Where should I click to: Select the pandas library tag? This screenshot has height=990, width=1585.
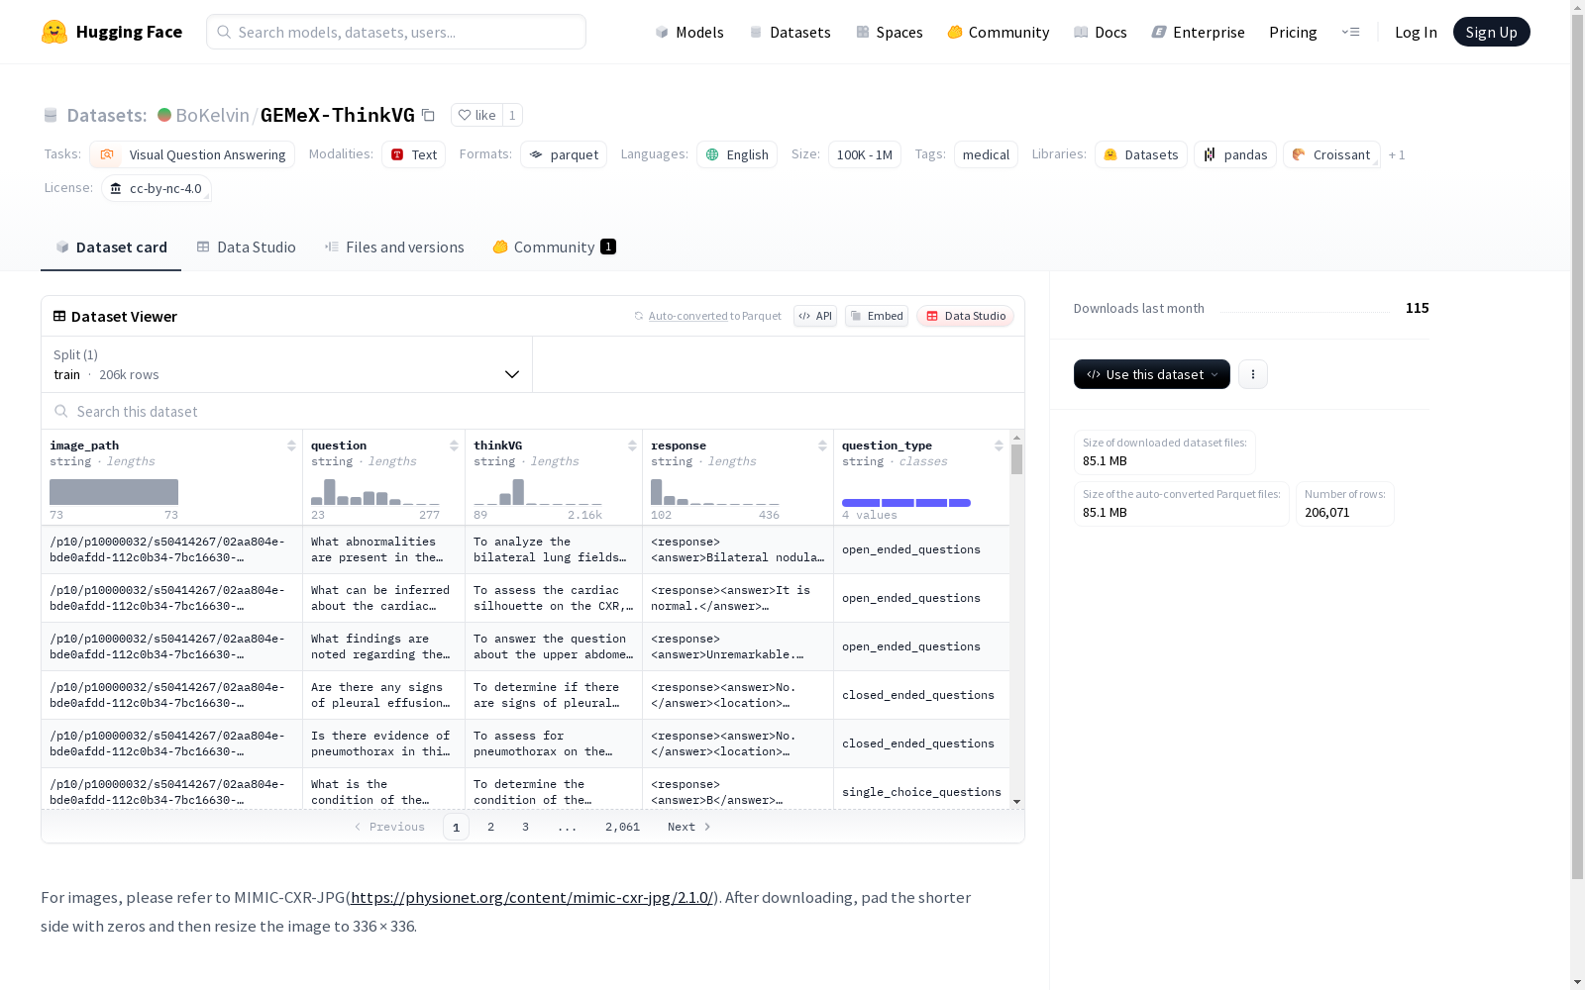coord(1235,154)
